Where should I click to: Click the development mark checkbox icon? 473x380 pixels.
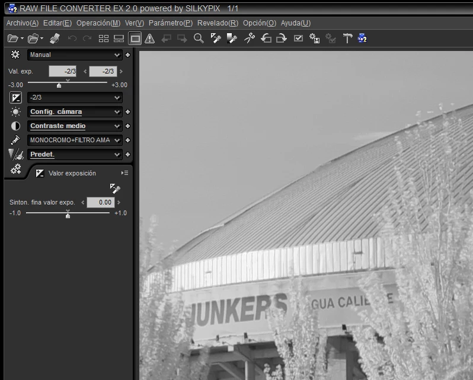coord(298,39)
